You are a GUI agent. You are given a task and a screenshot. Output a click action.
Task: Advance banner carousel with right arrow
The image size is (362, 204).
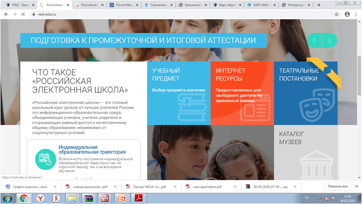tap(330, 41)
